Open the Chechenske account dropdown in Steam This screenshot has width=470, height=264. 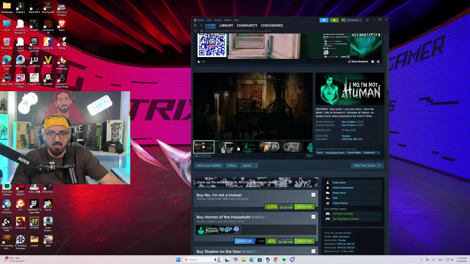[352, 20]
